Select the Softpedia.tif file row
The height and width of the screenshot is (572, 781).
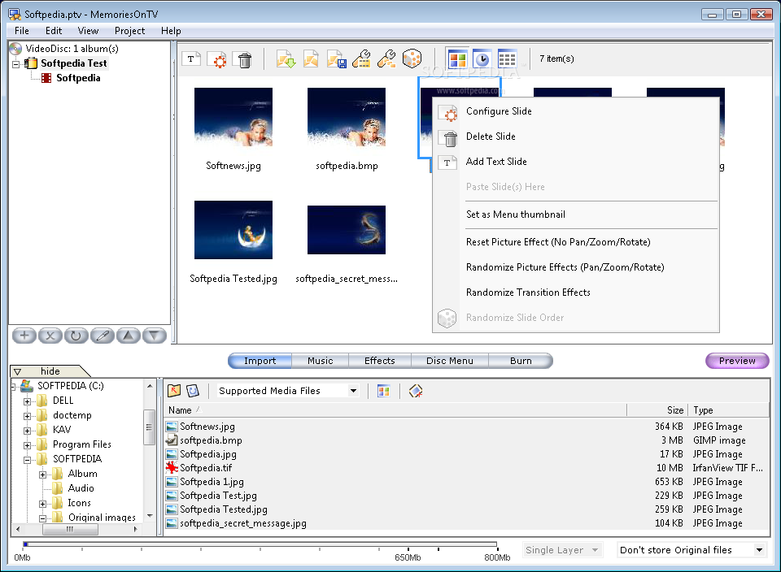(x=466, y=468)
